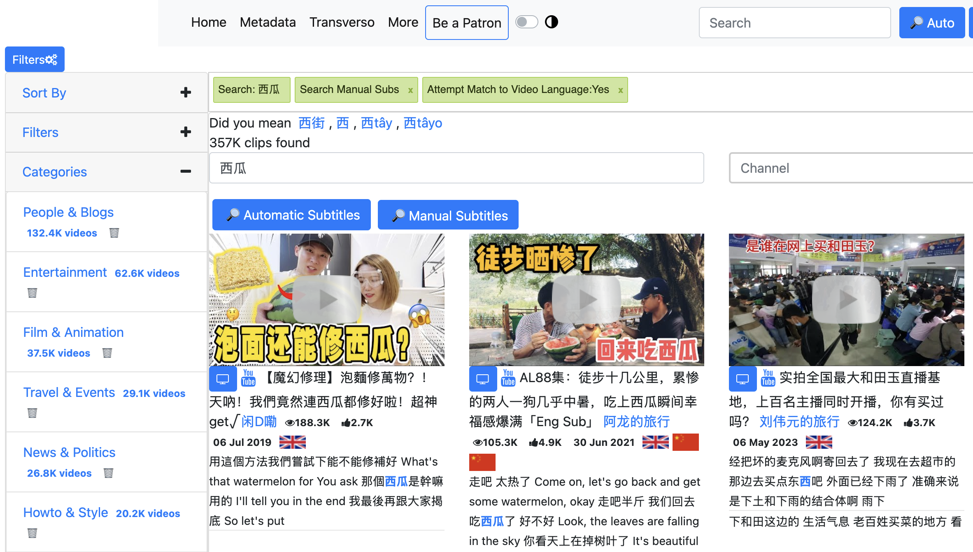This screenshot has width=973, height=552.
Task: Remove the Search Manual Subs filter tag
Action: pos(410,90)
